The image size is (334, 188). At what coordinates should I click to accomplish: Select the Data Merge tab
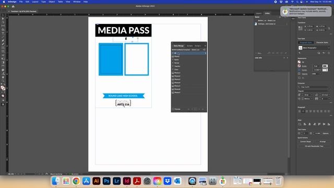click(x=178, y=46)
